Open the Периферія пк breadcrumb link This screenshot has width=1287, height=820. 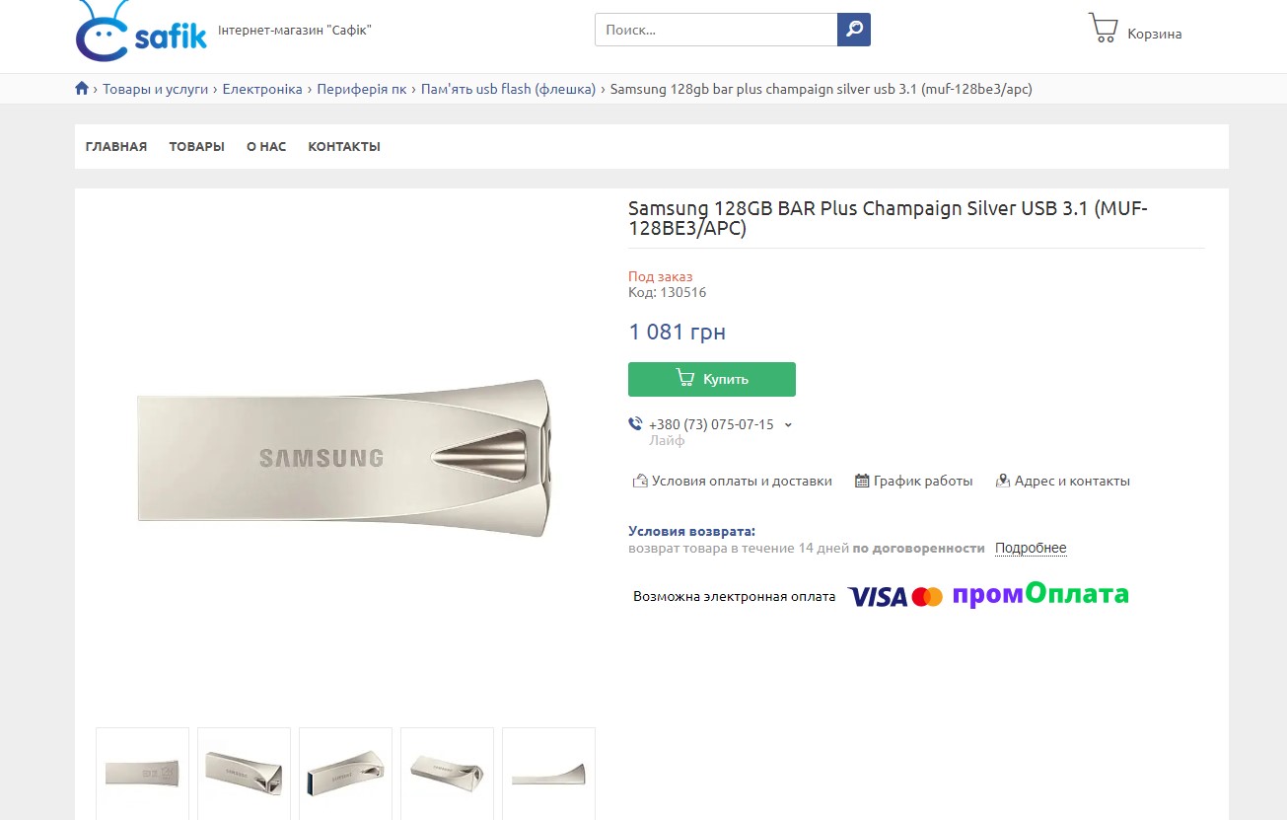click(362, 89)
